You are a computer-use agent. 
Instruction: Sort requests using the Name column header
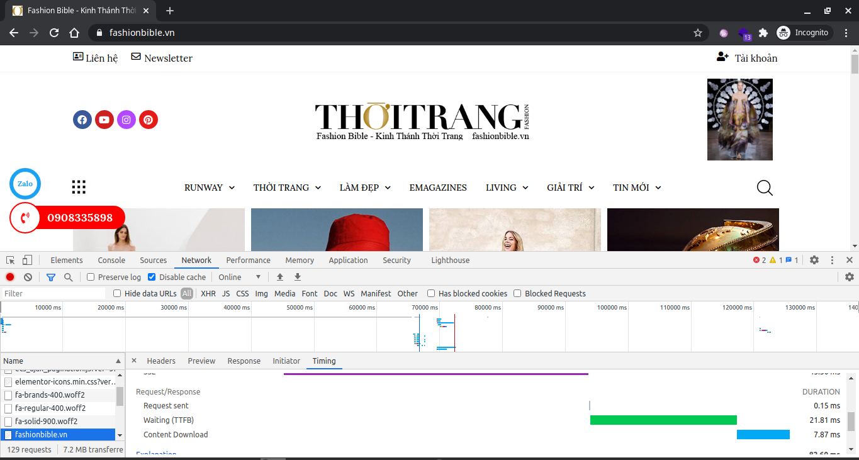pyautogui.click(x=62, y=361)
